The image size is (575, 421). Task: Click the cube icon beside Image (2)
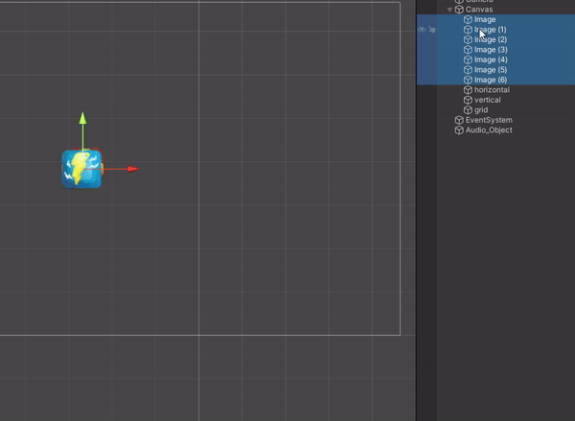click(x=468, y=39)
